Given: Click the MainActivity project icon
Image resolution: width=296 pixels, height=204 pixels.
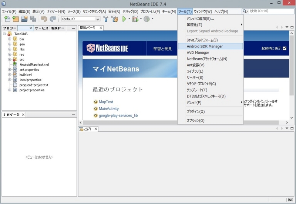Looking at the screenshot, I should [95, 109].
